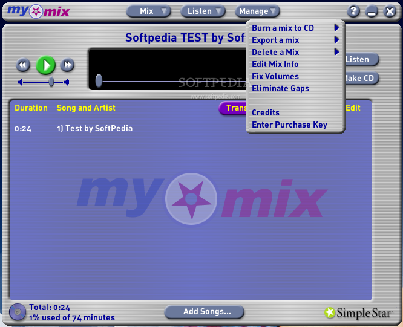Click the Song and Artist header
The width and height of the screenshot is (403, 327).
[86, 108]
